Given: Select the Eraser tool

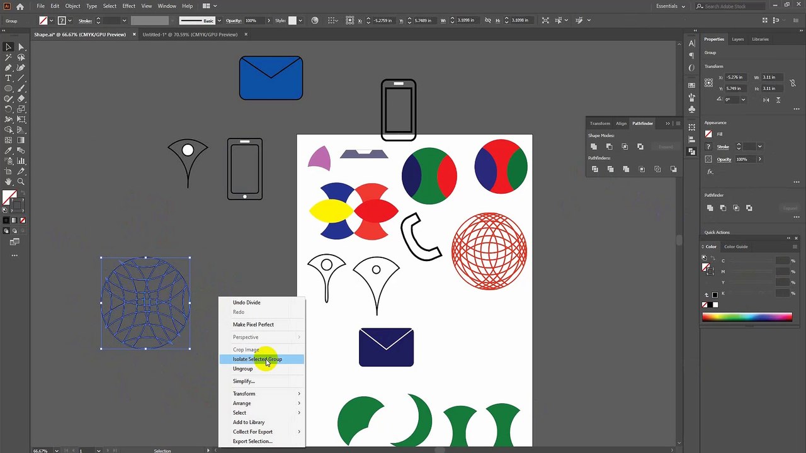Looking at the screenshot, I should coord(21,98).
